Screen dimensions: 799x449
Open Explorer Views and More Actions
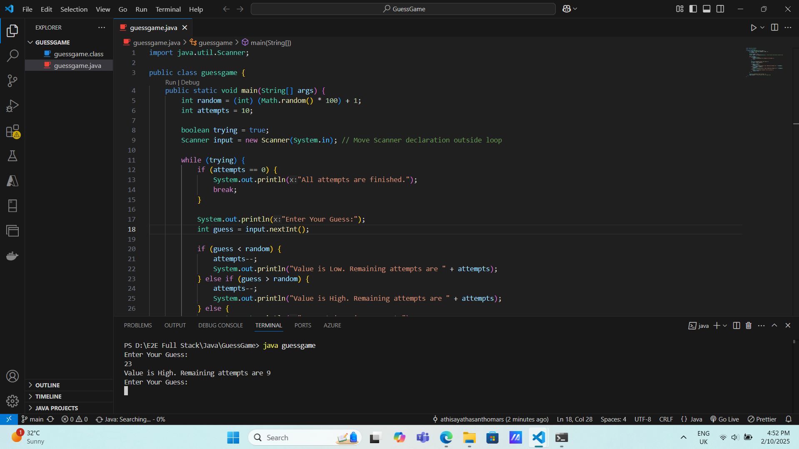pyautogui.click(x=102, y=27)
